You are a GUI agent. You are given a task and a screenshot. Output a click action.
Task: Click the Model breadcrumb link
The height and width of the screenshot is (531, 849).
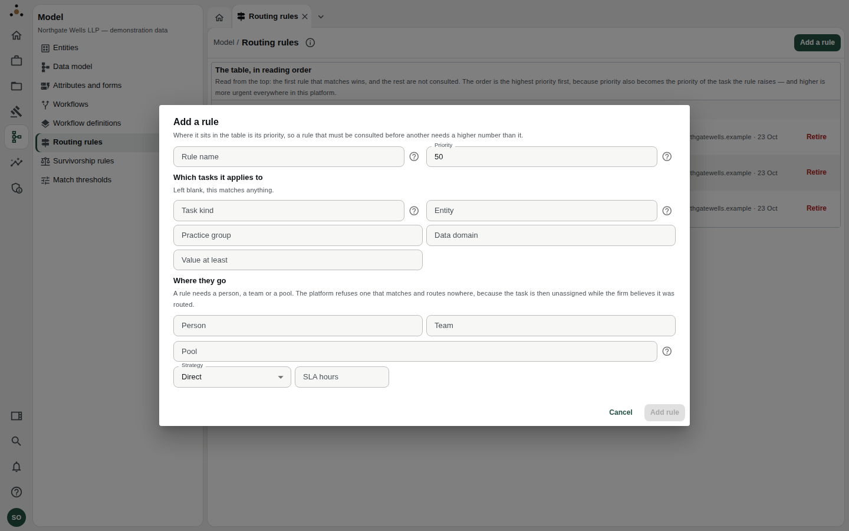(223, 42)
